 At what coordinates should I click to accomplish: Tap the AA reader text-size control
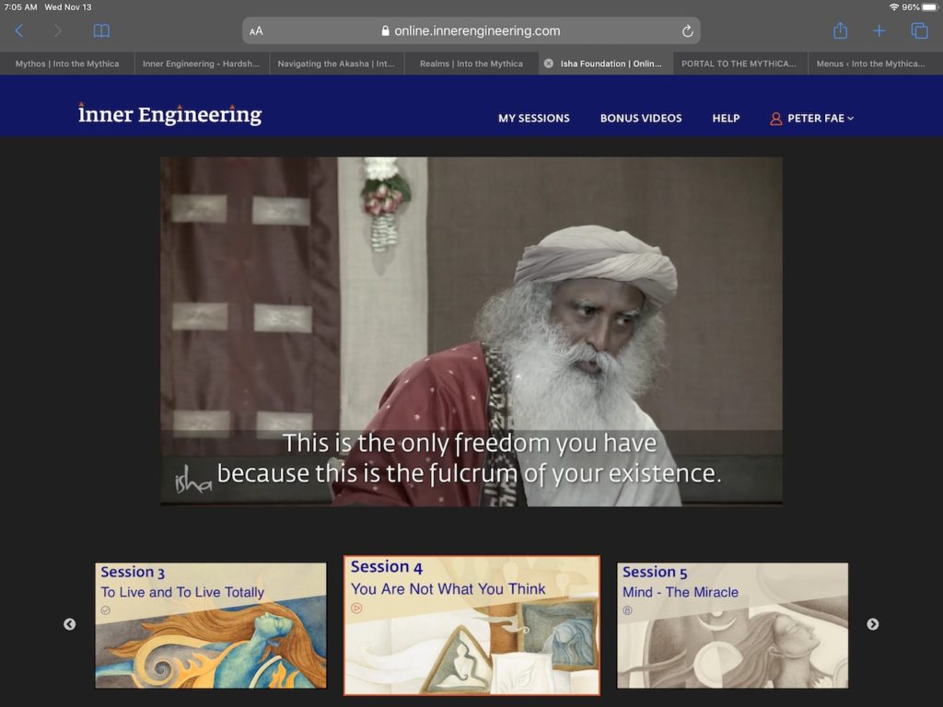[256, 31]
